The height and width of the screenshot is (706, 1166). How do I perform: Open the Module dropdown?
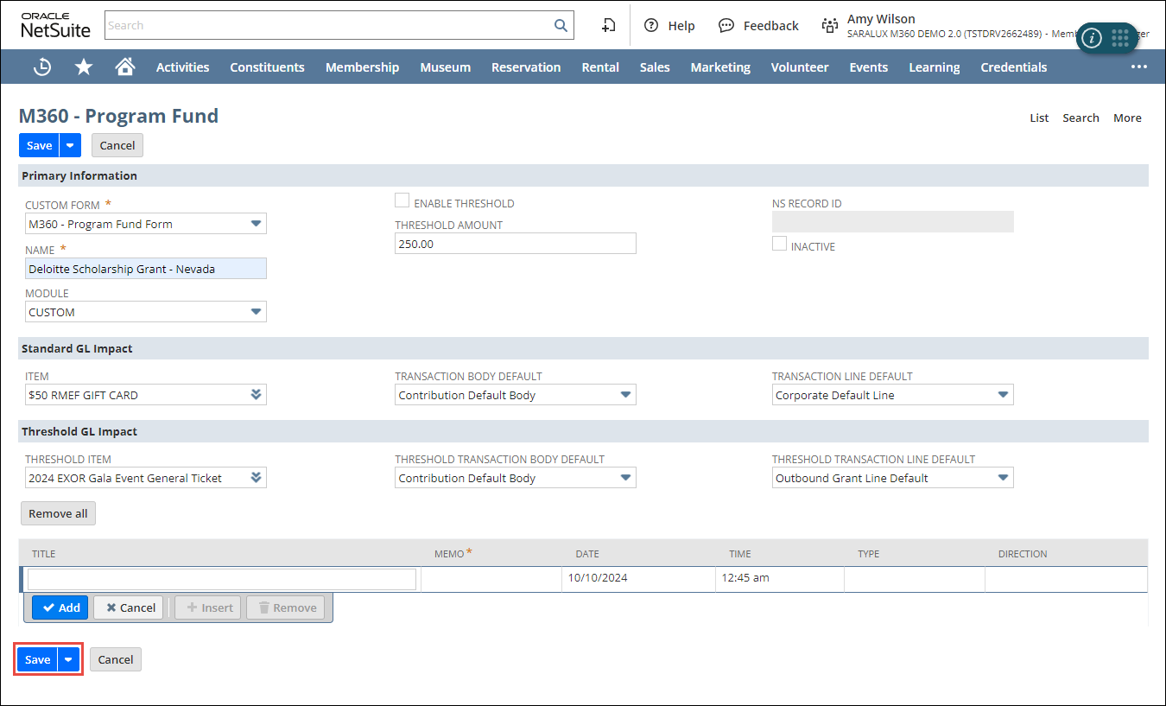(x=256, y=312)
